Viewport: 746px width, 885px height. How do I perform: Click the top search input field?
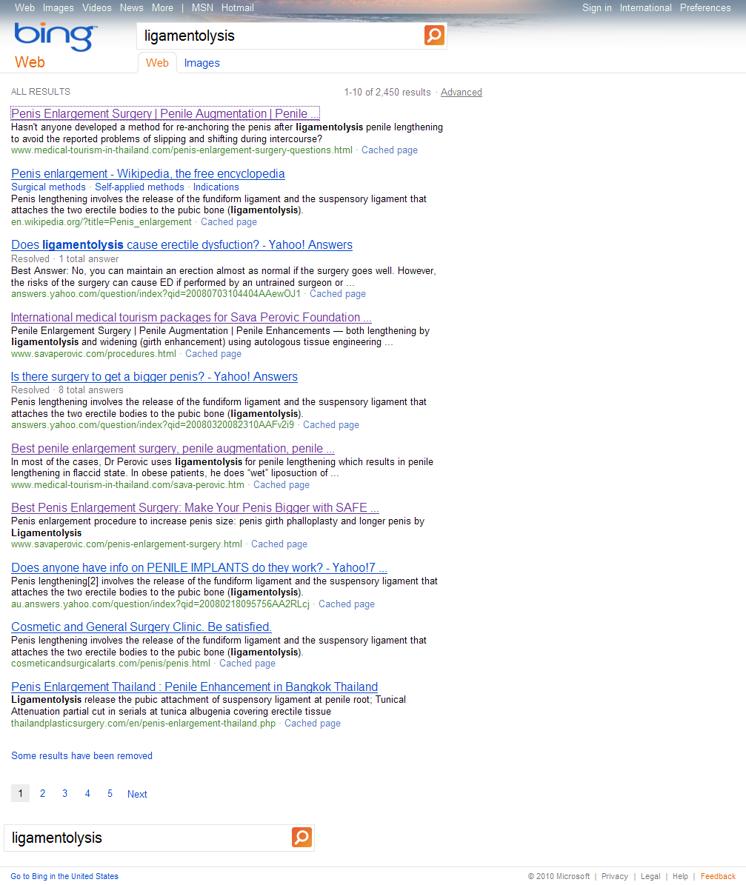(280, 36)
